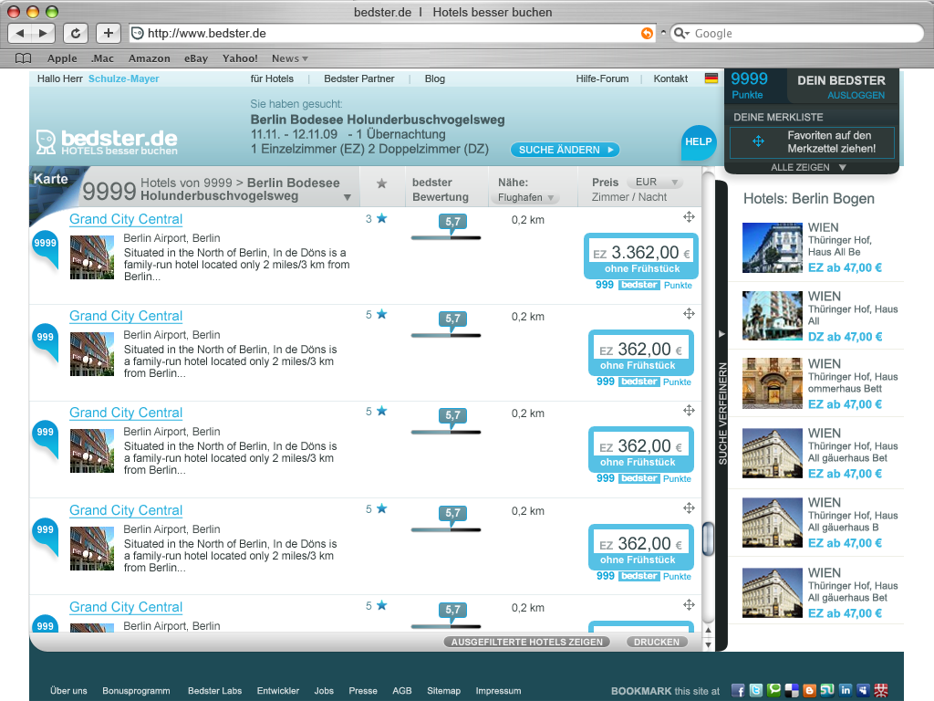Screen dimensions: 934x701
Task: Click the move crosshair beside first Grand City Central
Action: click(x=690, y=218)
